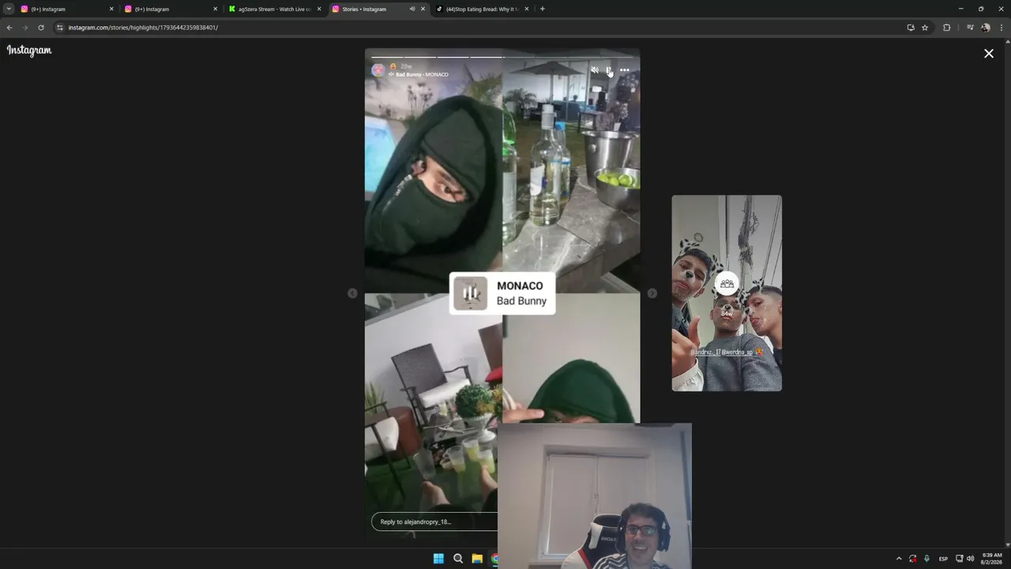This screenshot has height=569, width=1011.
Task: Click the @andrxz_17 mention in the preview
Action: click(x=705, y=352)
